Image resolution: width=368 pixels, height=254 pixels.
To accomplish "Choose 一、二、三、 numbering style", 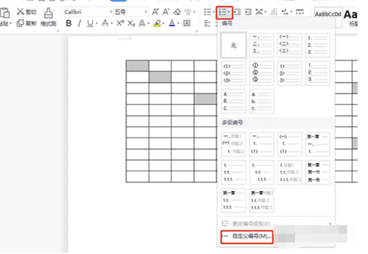I will pos(262,45).
